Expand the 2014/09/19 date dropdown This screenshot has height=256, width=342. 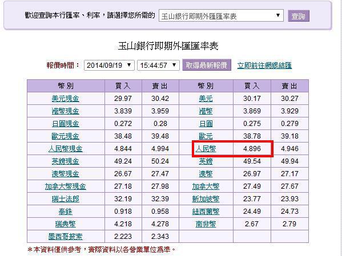(109, 65)
